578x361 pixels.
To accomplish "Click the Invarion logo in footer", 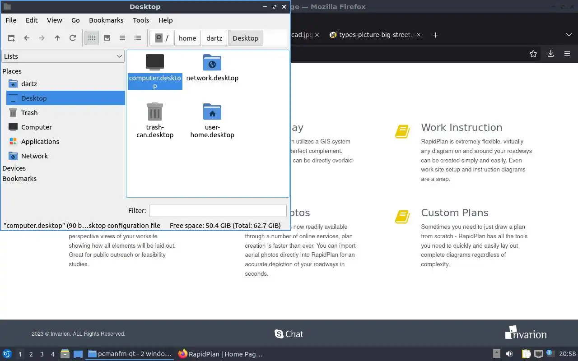I will point(526,333).
